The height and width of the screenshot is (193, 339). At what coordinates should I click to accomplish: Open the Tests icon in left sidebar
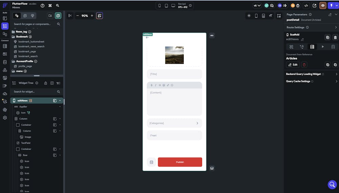4,101
